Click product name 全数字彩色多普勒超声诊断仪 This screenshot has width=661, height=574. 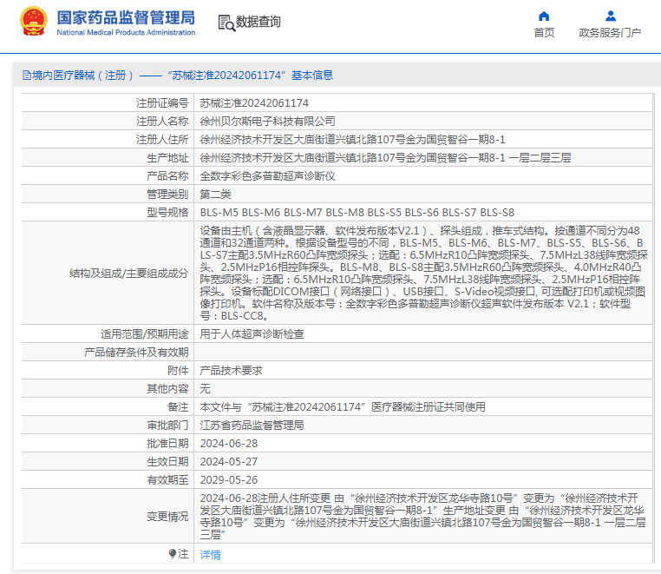267,175
